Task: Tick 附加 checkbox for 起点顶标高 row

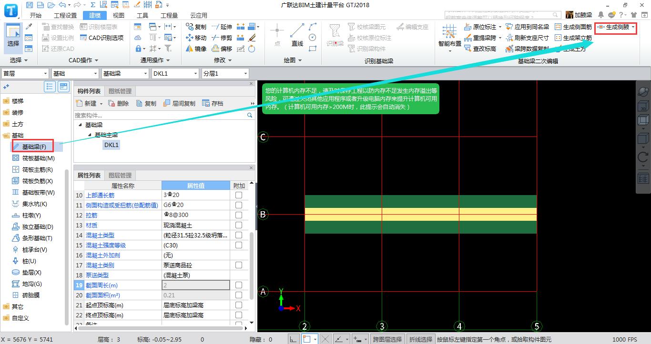Action: point(239,305)
